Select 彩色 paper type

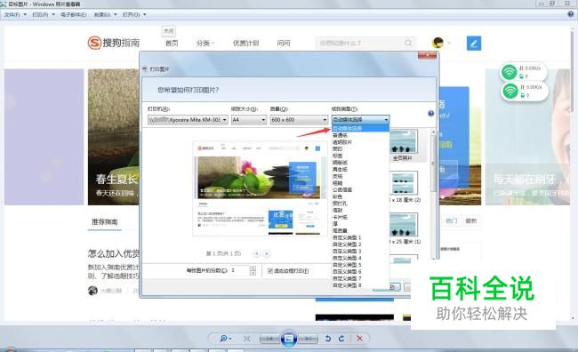click(360, 196)
